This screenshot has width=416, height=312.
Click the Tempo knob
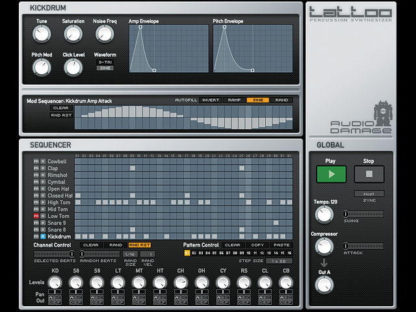click(x=324, y=214)
